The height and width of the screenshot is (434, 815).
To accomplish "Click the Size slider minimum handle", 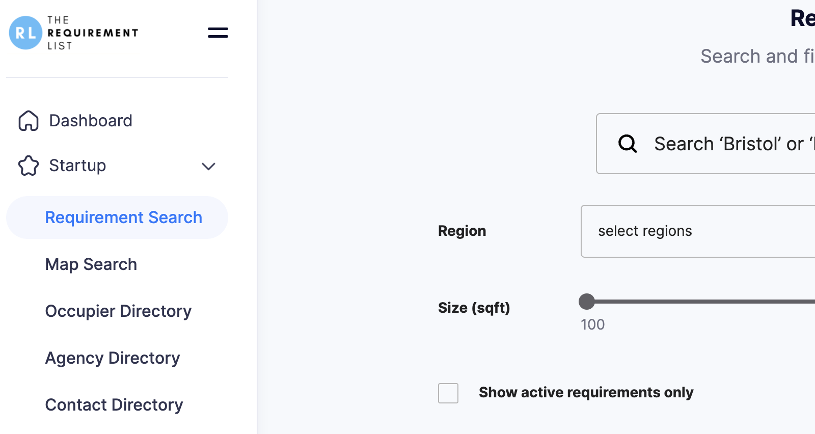I will tap(587, 302).
